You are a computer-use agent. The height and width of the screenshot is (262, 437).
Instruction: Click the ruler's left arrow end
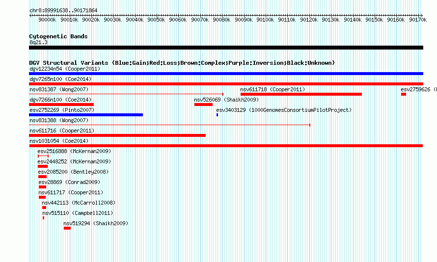click(30, 15)
